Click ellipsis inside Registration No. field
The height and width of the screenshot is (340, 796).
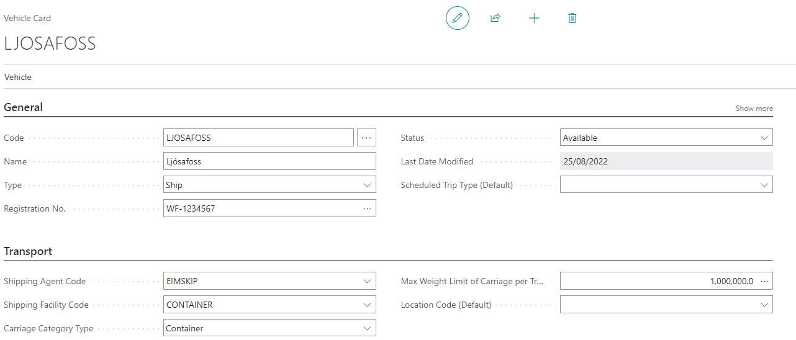pos(368,208)
